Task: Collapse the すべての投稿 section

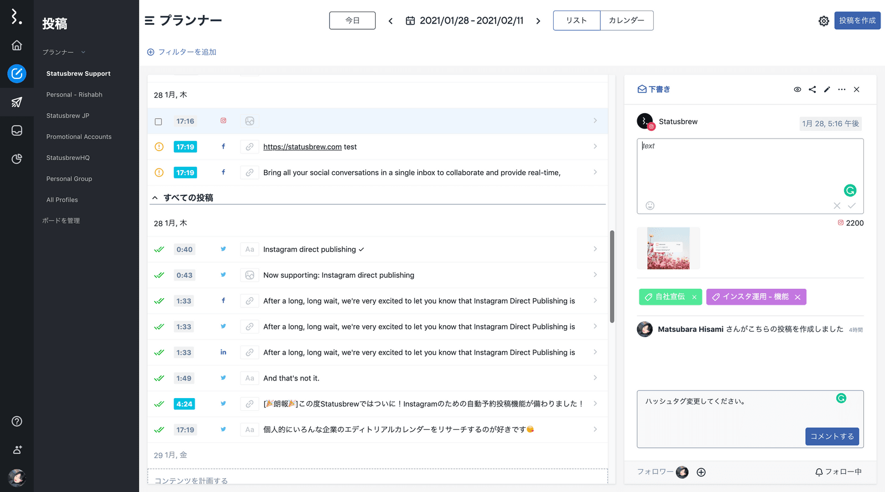Action: click(x=155, y=198)
